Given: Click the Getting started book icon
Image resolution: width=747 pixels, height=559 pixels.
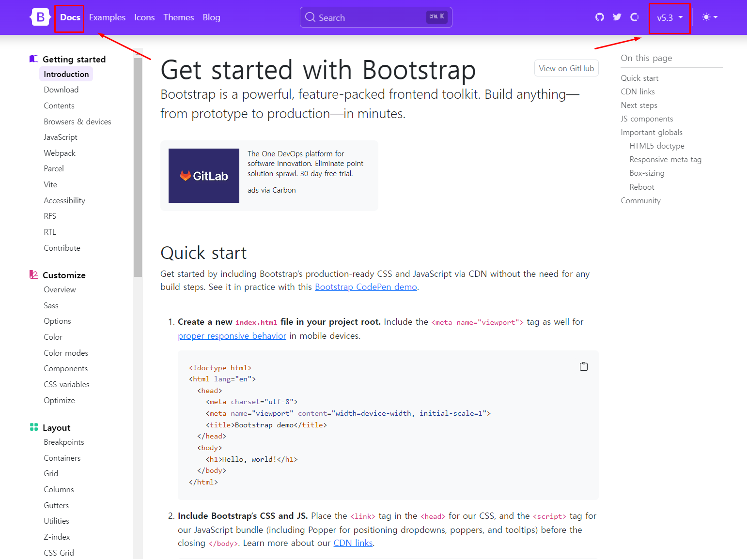Looking at the screenshot, I should click(x=34, y=59).
